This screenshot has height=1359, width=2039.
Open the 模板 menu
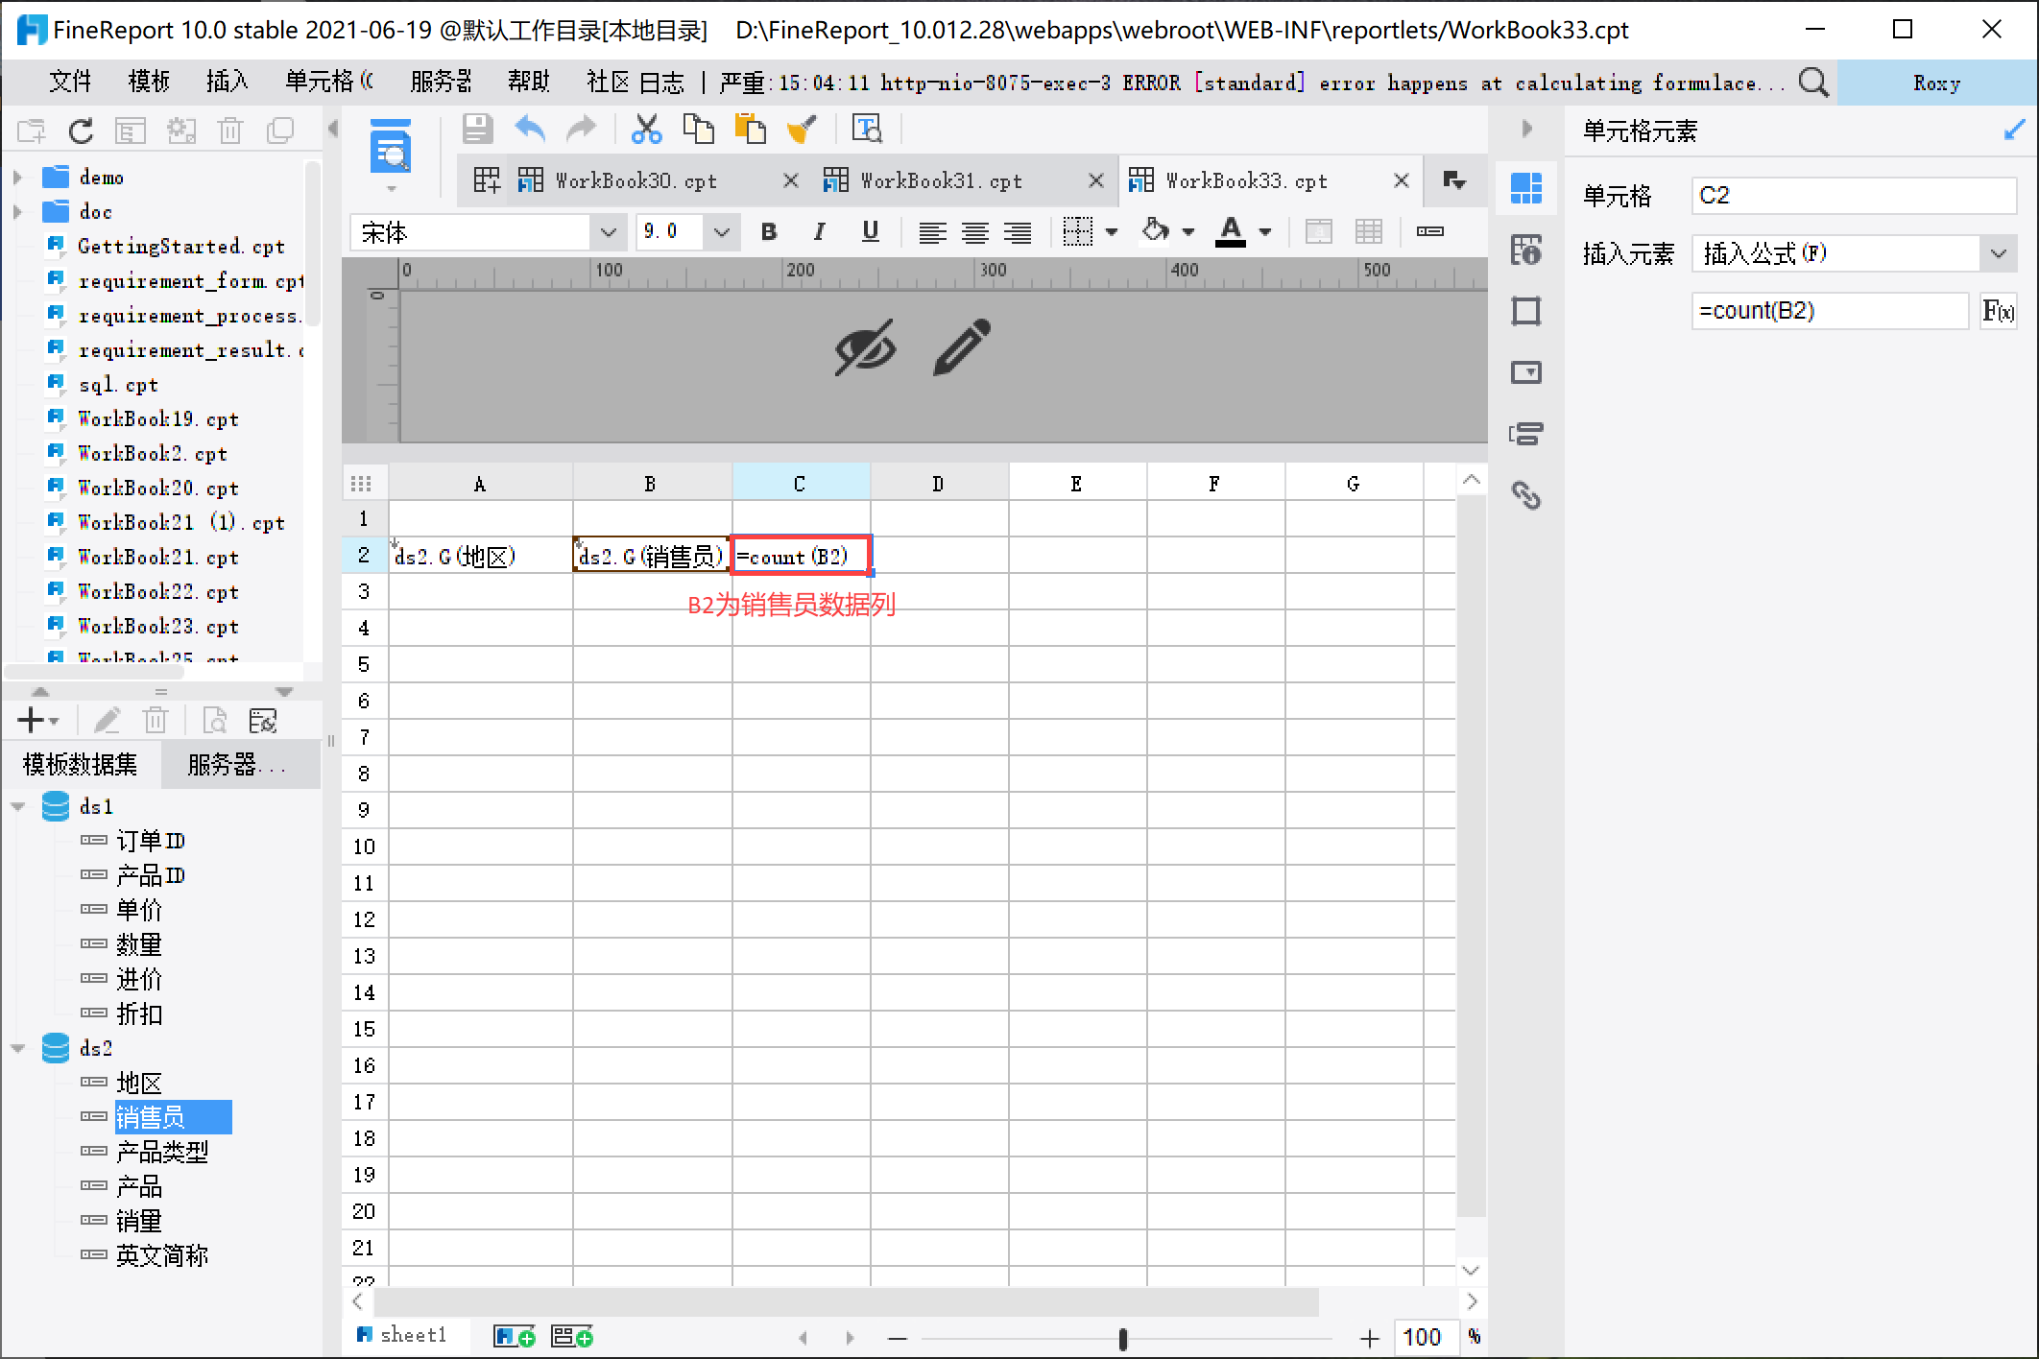149,82
